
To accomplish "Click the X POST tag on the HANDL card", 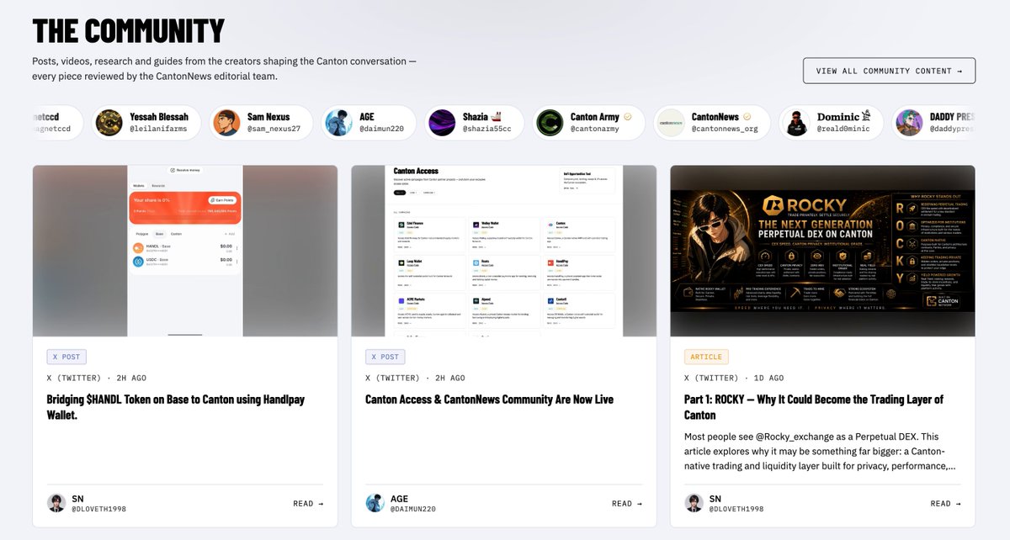I will point(66,357).
